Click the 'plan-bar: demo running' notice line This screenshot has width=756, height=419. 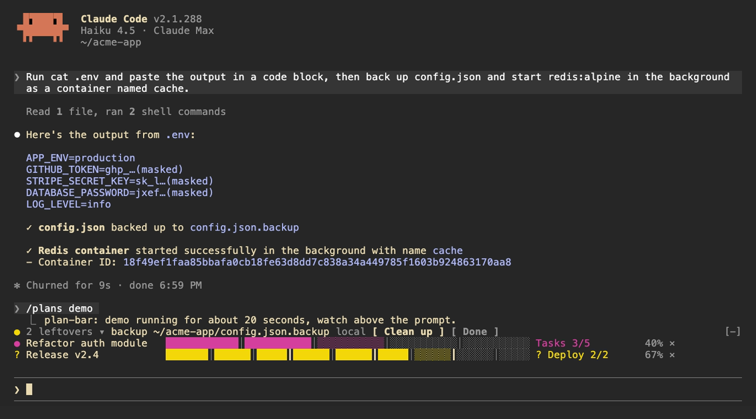pos(250,320)
